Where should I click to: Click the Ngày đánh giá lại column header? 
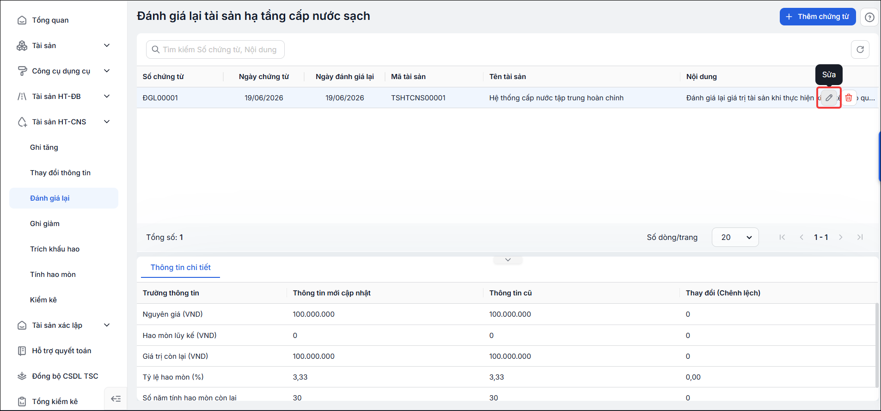click(x=345, y=77)
